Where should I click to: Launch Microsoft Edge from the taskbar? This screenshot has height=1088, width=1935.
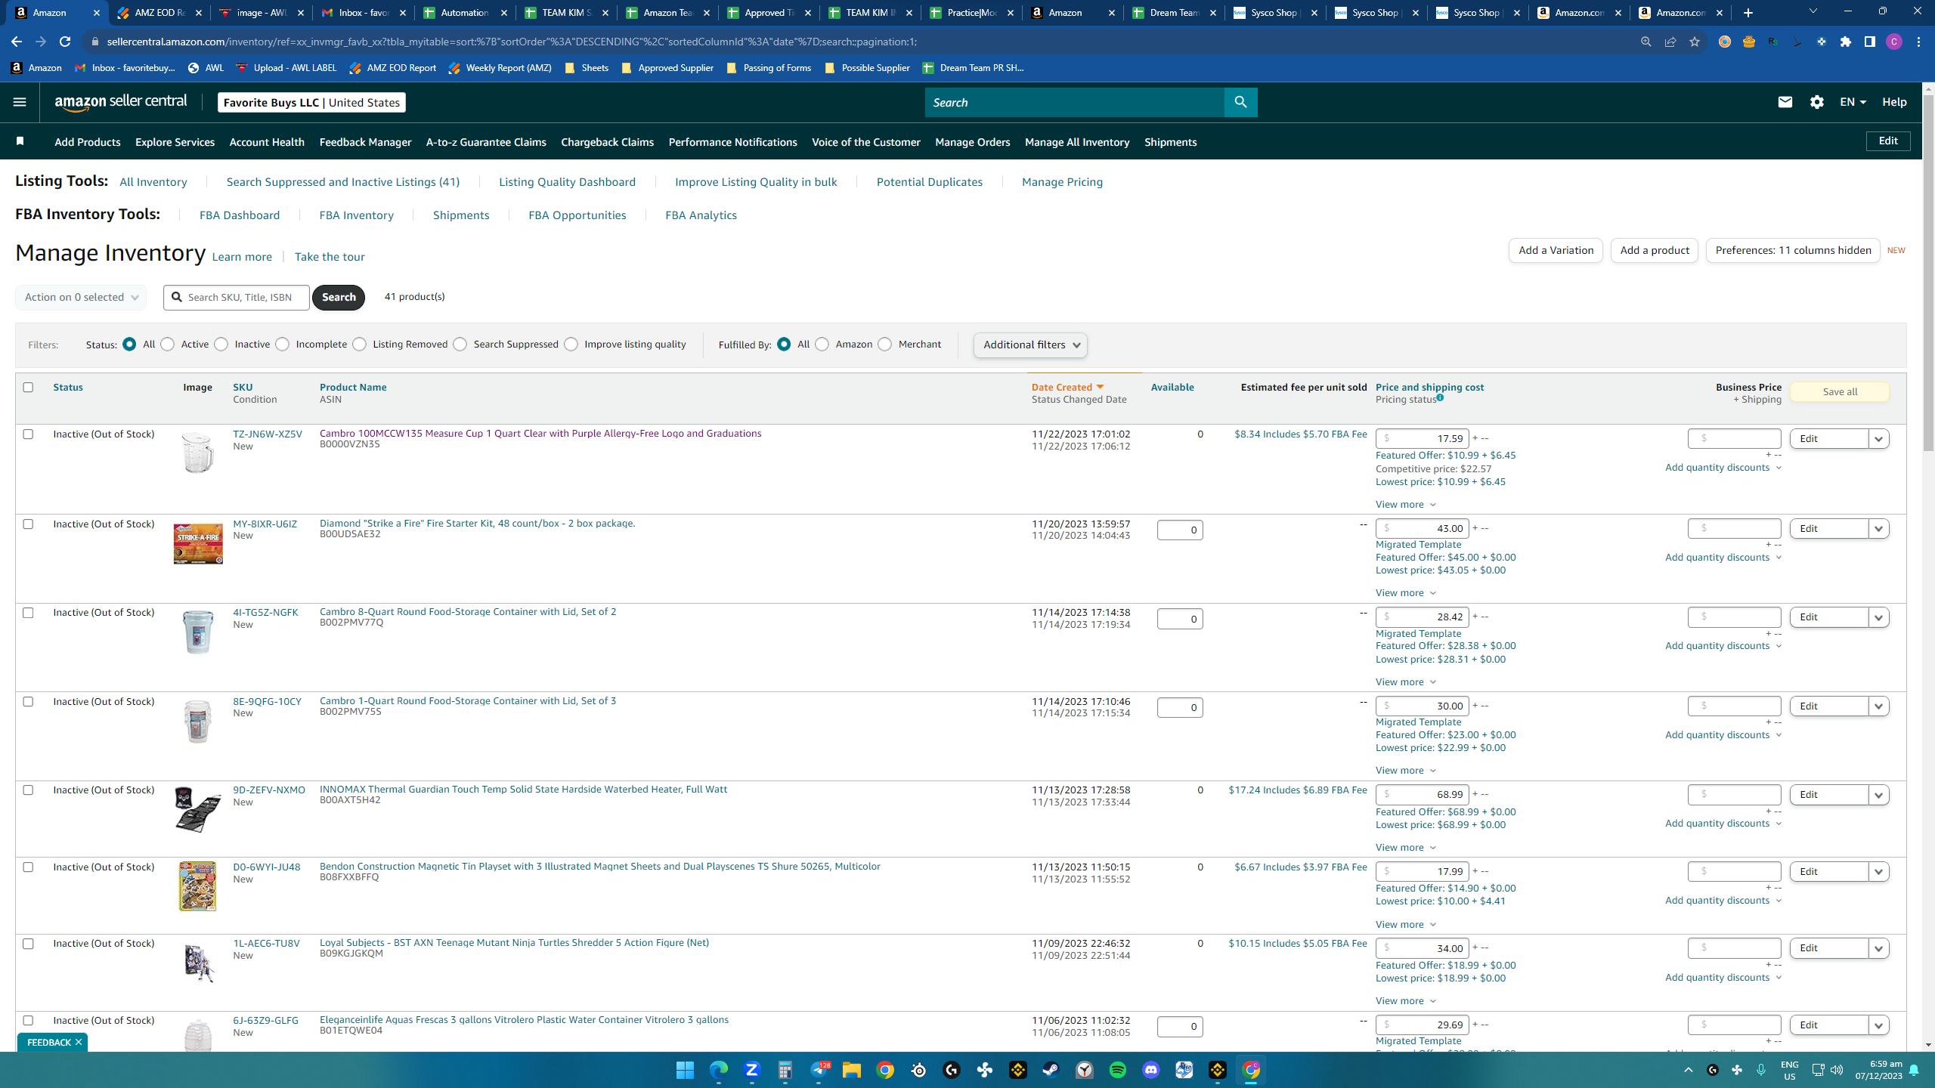point(718,1070)
